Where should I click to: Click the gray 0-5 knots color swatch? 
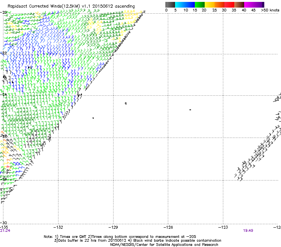pyautogui.click(x=170, y=5)
